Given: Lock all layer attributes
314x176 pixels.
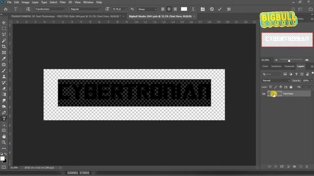Looking at the screenshot, I should click(291, 87).
